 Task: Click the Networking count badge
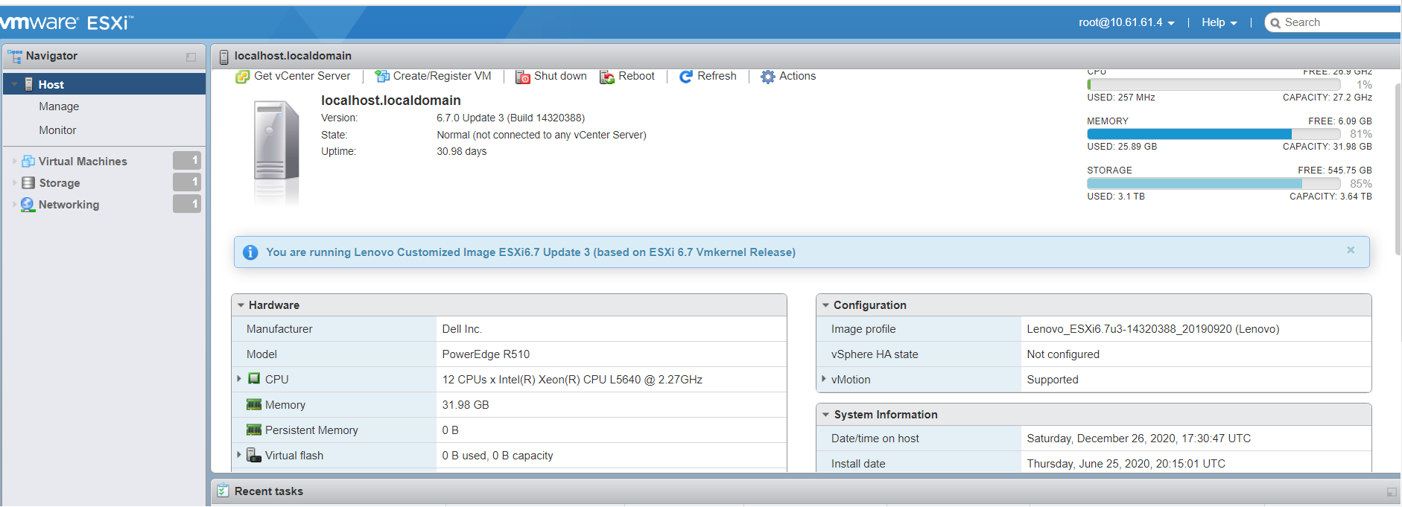tap(187, 203)
